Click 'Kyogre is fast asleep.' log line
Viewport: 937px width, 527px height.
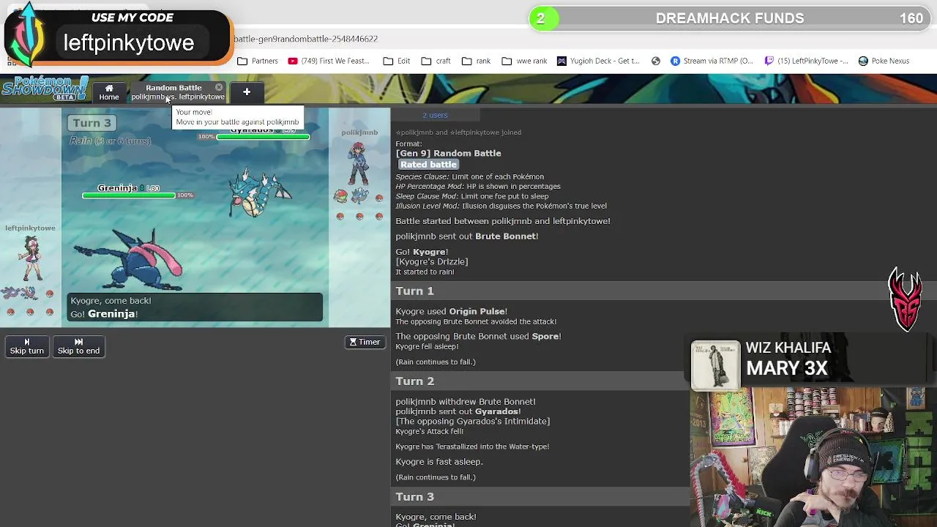pos(439,461)
